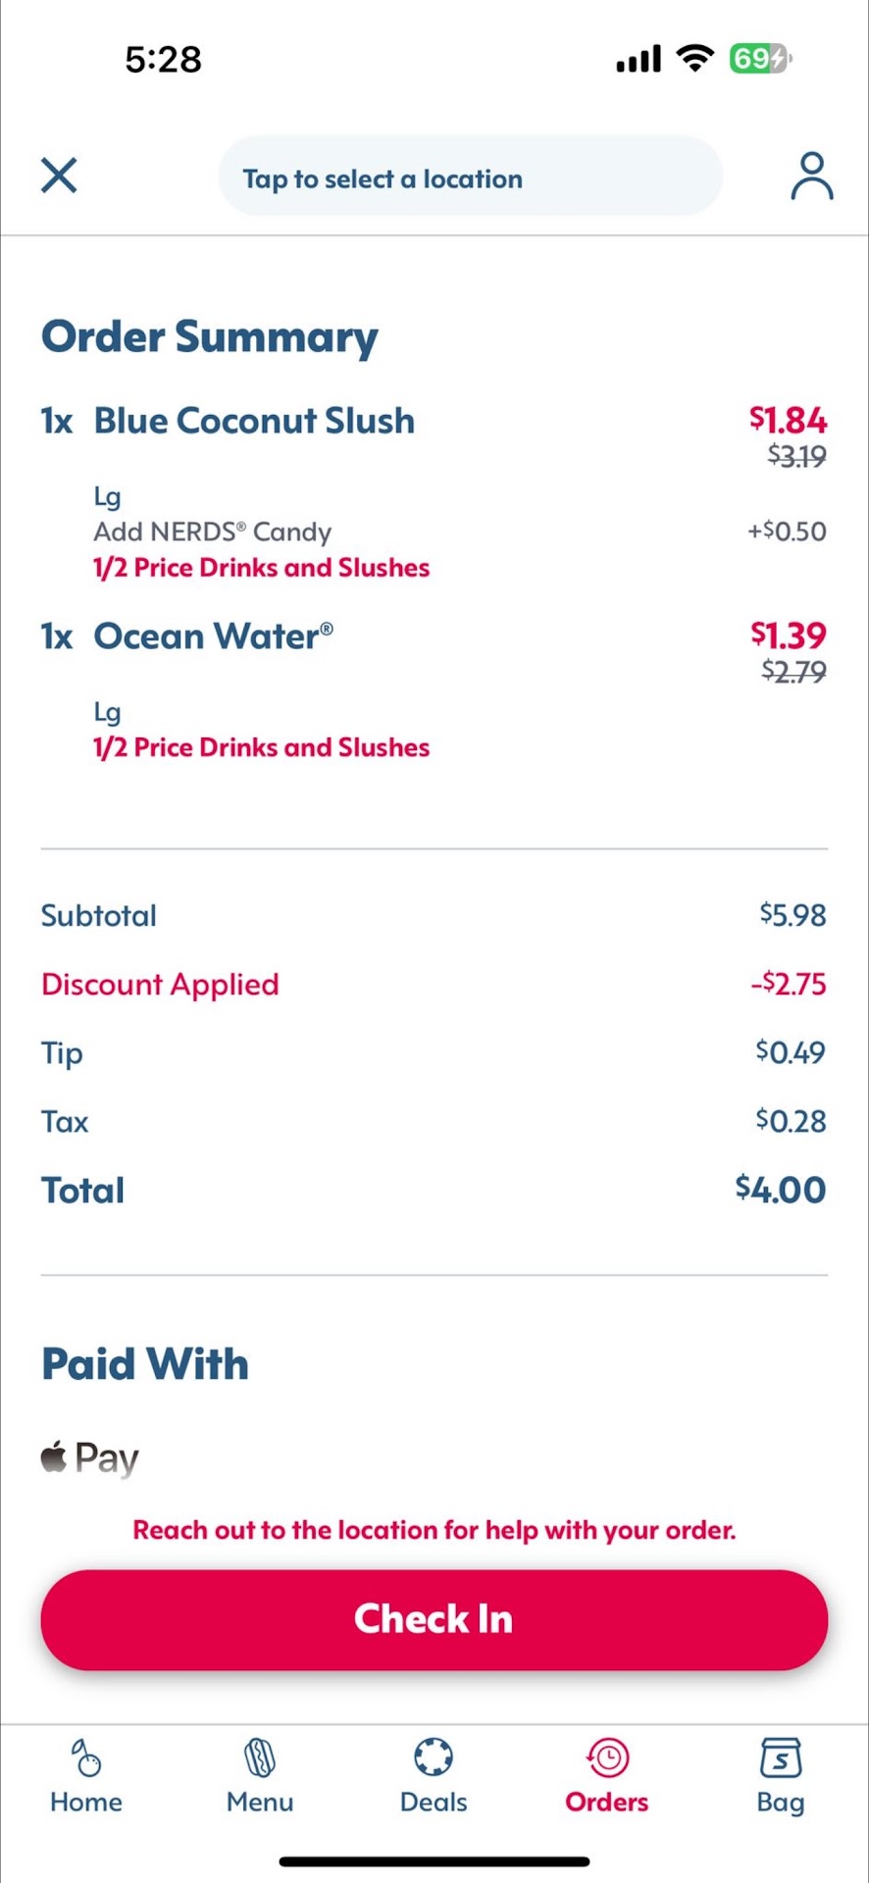
Task: Go to the Deals tab icon
Action: coord(434,1757)
